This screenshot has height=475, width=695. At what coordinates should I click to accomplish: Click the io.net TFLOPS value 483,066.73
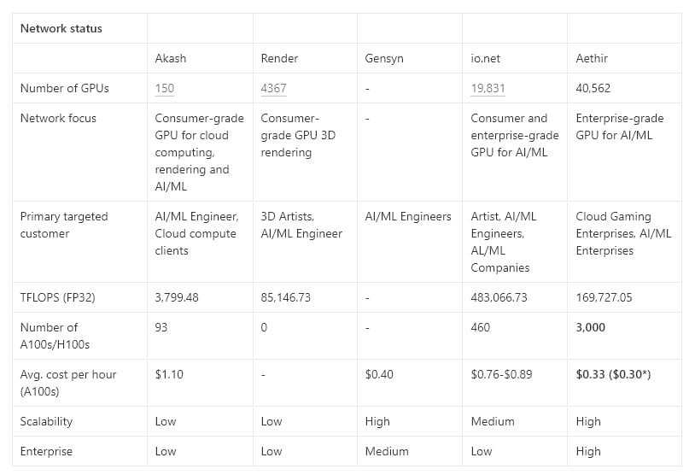click(499, 297)
